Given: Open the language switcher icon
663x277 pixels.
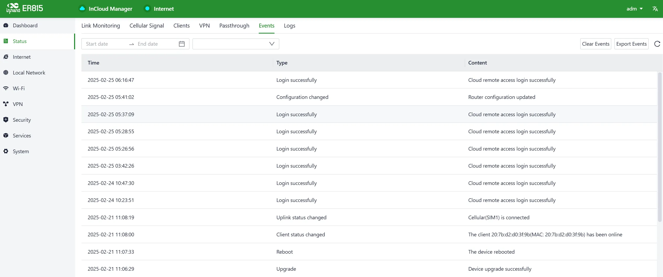Looking at the screenshot, I should click(x=655, y=9).
